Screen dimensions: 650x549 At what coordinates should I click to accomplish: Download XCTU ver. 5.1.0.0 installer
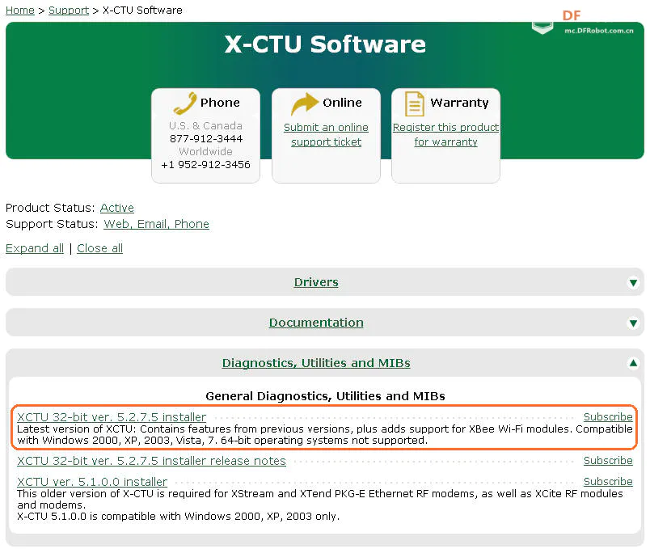[x=92, y=482]
